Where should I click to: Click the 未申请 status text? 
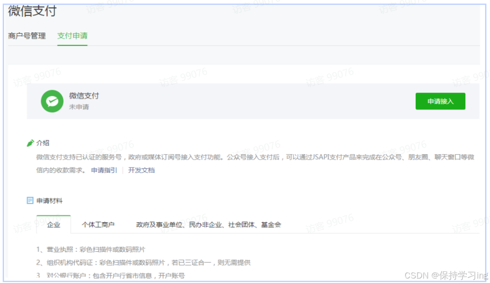point(79,106)
